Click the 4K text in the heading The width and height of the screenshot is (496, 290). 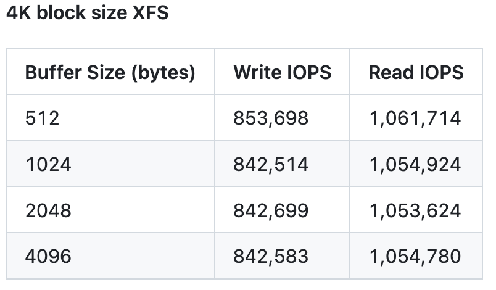tap(18, 13)
